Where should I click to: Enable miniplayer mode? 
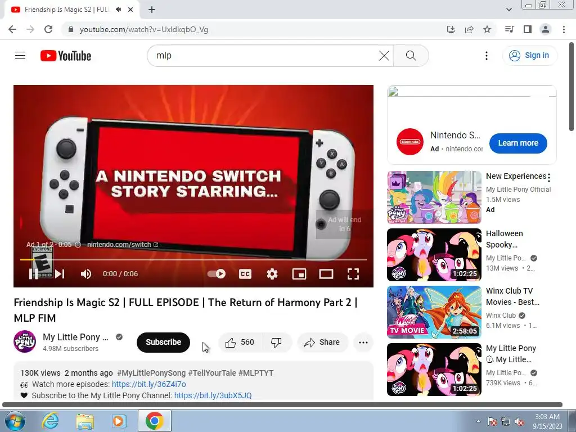[299, 274]
